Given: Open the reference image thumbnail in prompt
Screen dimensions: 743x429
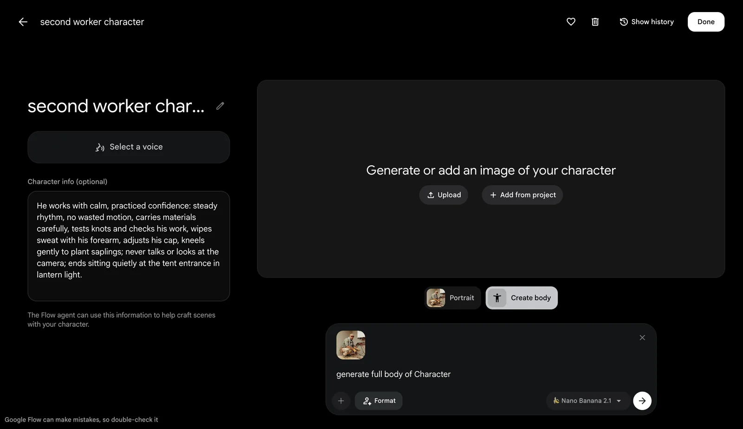Looking at the screenshot, I should click(x=351, y=345).
